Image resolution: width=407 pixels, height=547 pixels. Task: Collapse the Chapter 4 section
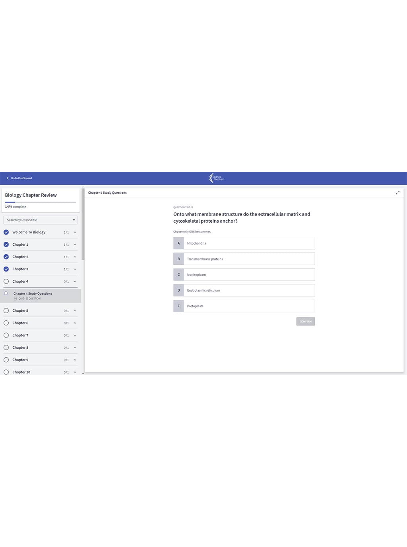pos(75,281)
